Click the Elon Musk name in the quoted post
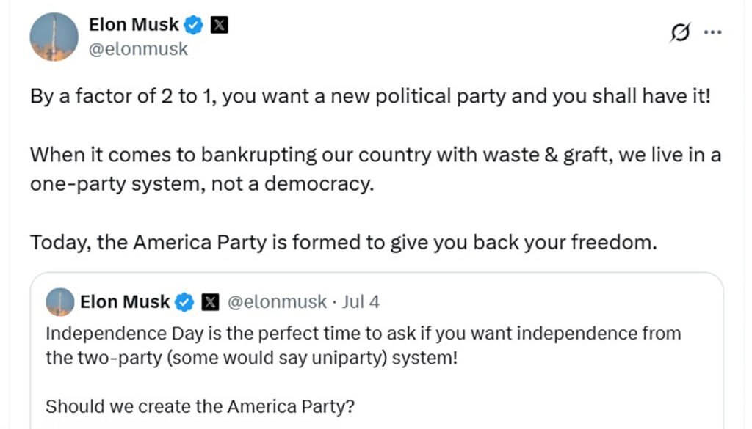 pos(125,302)
